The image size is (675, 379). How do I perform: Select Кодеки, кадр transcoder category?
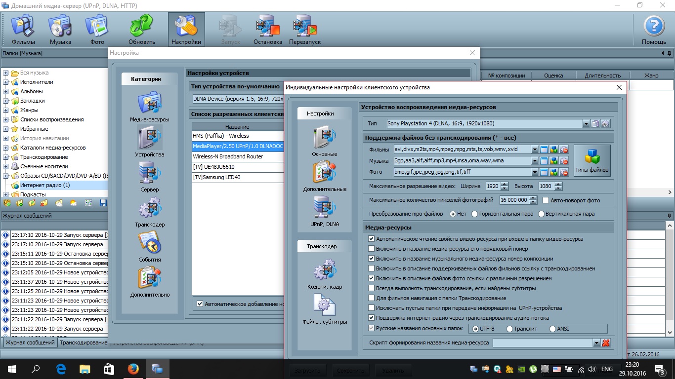(324, 275)
